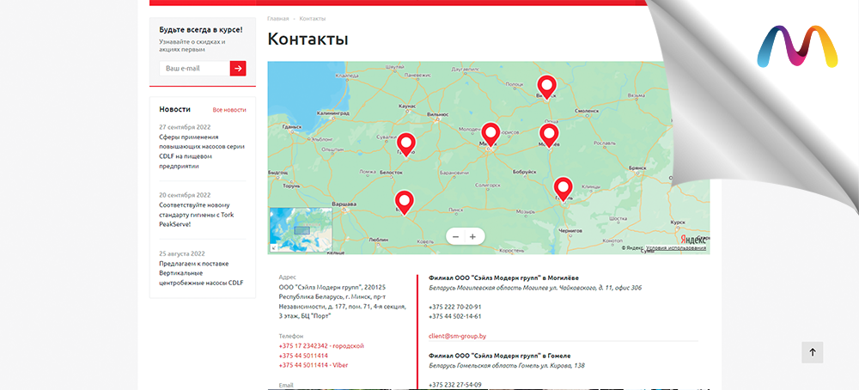The height and width of the screenshot is (390, 859).
Task: Click the "Вильнюс" city label on the map
Action: pos(437,114)
